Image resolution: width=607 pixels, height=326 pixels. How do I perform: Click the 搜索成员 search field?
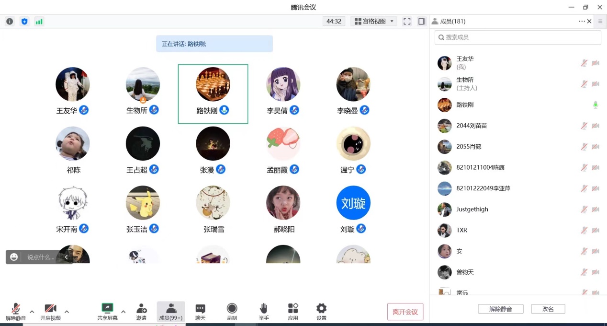(x=517, y=37)
